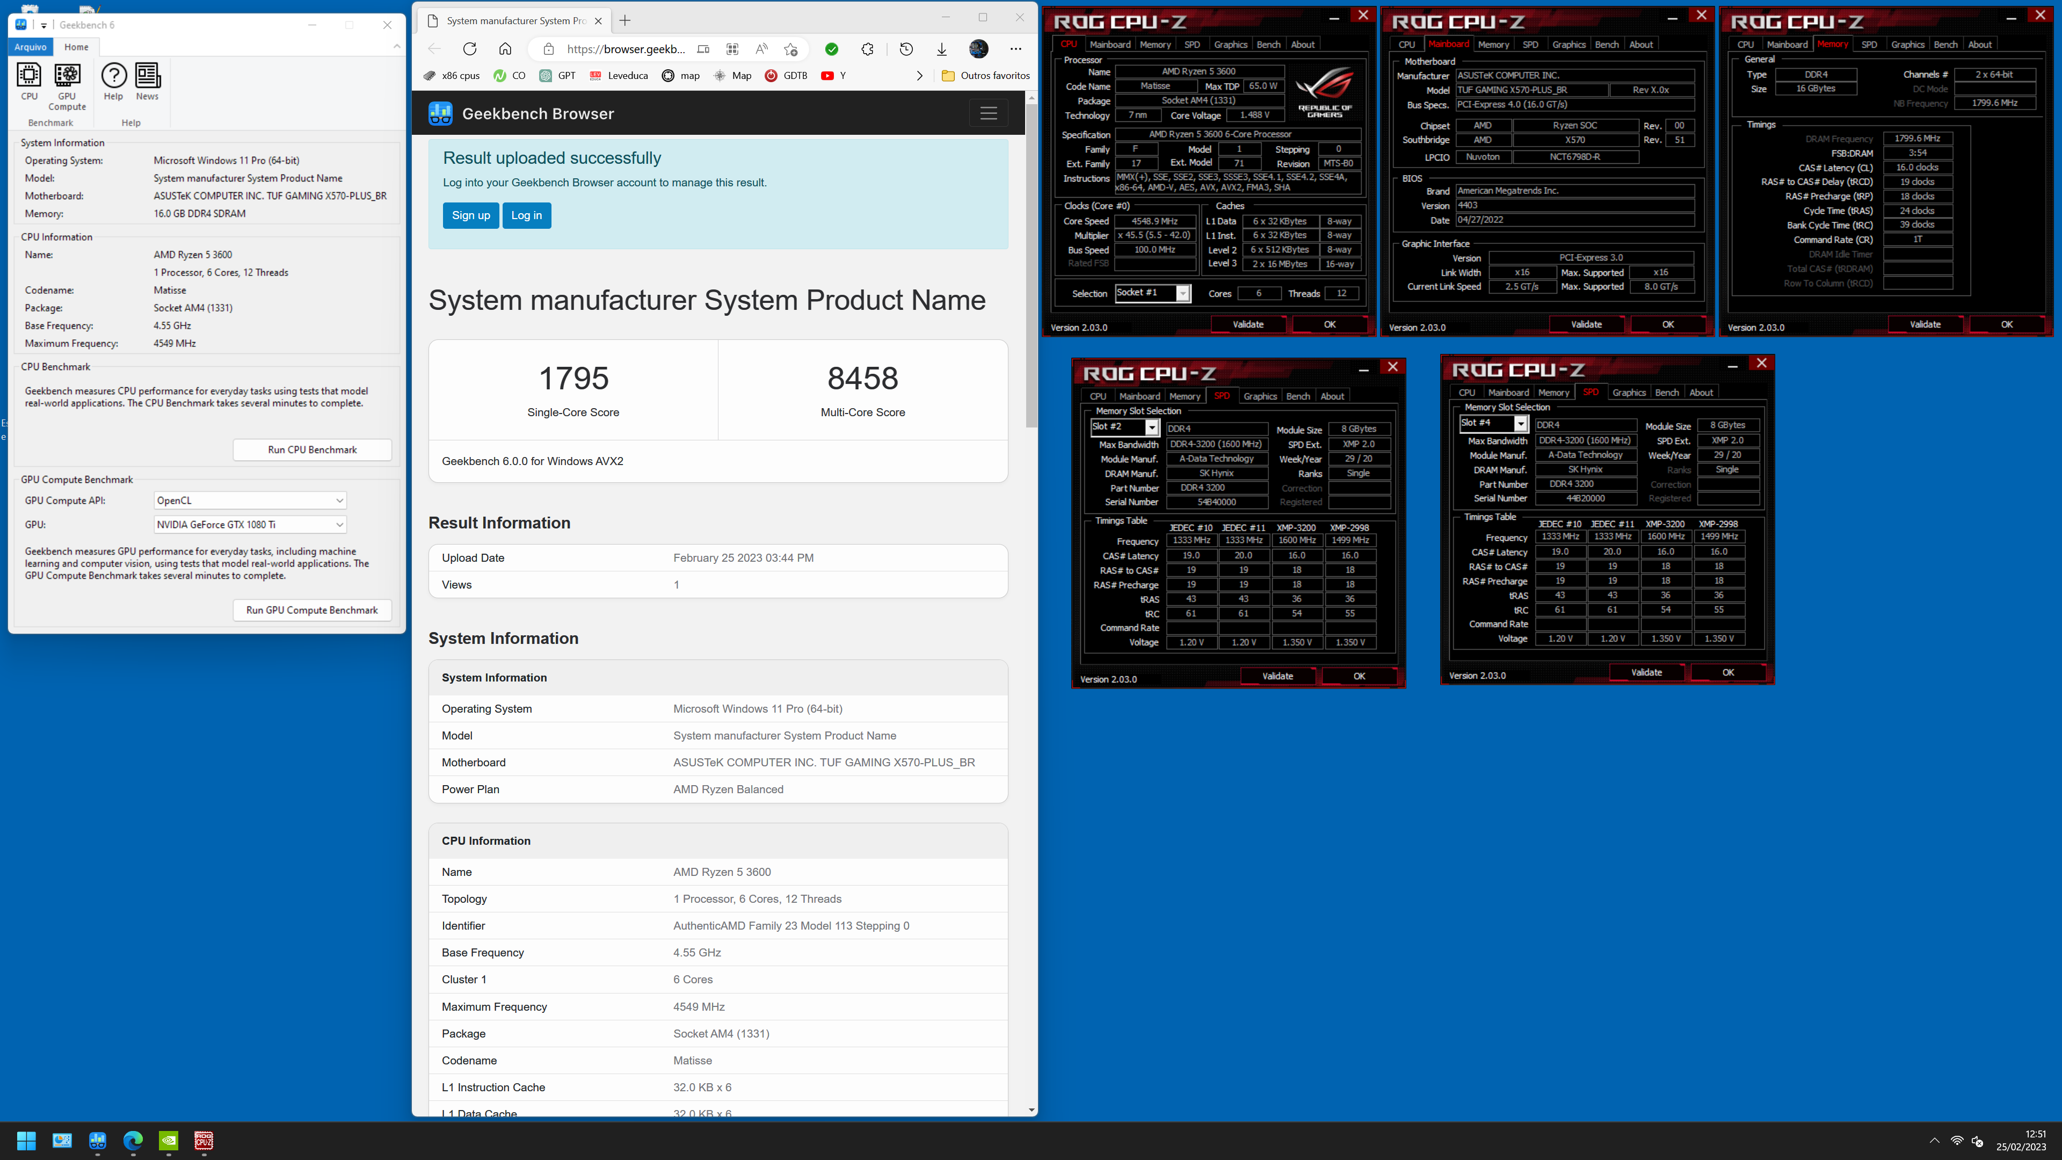The width and height of the screenshot is (2062, 1160).
Task: Open the taskbar clock and date
Action: tap(2021, 1141)
